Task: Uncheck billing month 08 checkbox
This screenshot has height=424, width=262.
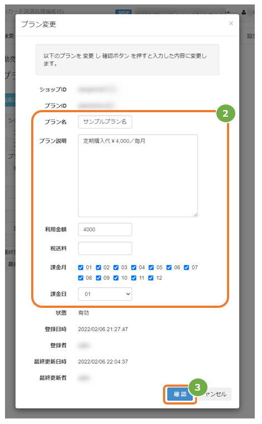Action: [x=81, y=278]
